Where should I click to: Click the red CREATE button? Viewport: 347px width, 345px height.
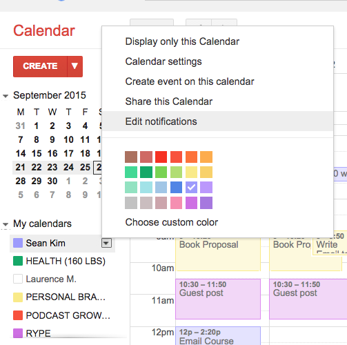[40, 66]
